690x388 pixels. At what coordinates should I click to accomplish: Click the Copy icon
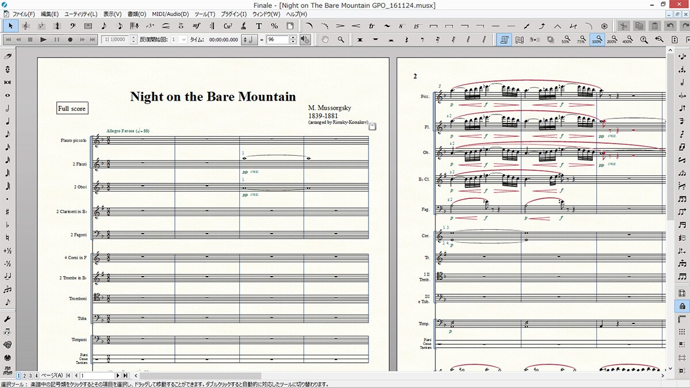click(639, 26)
